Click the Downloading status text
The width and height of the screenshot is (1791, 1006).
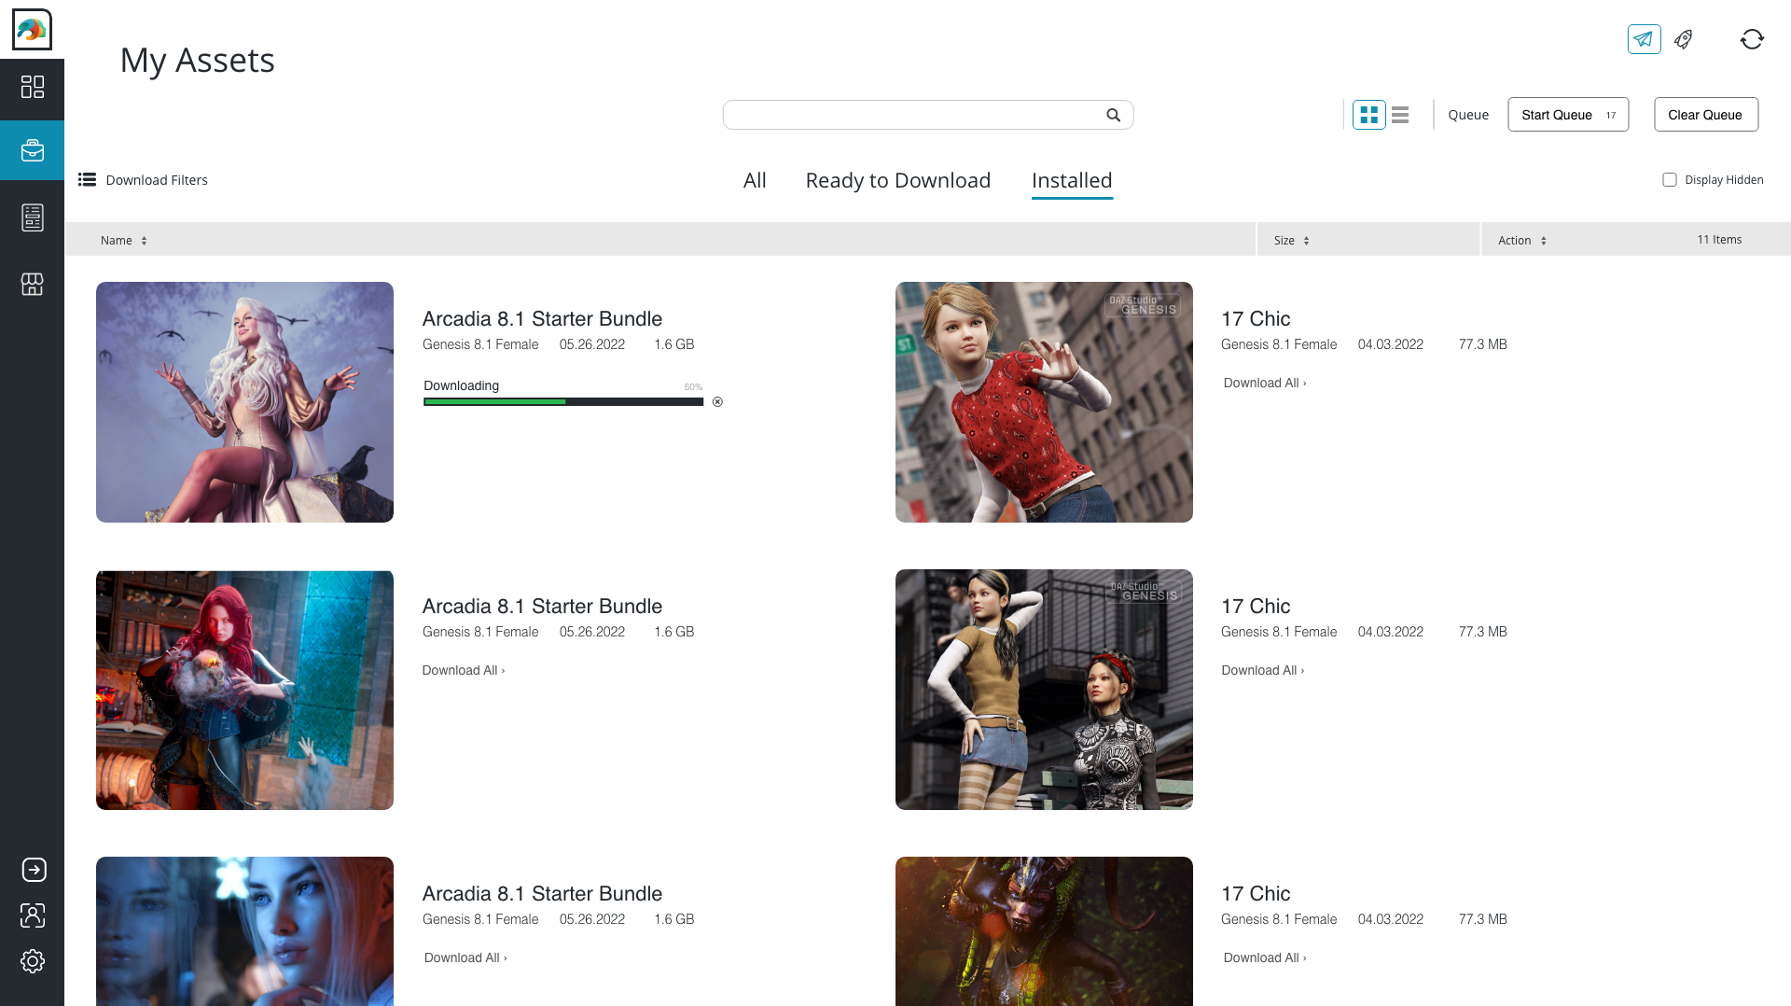coord(462,385)
